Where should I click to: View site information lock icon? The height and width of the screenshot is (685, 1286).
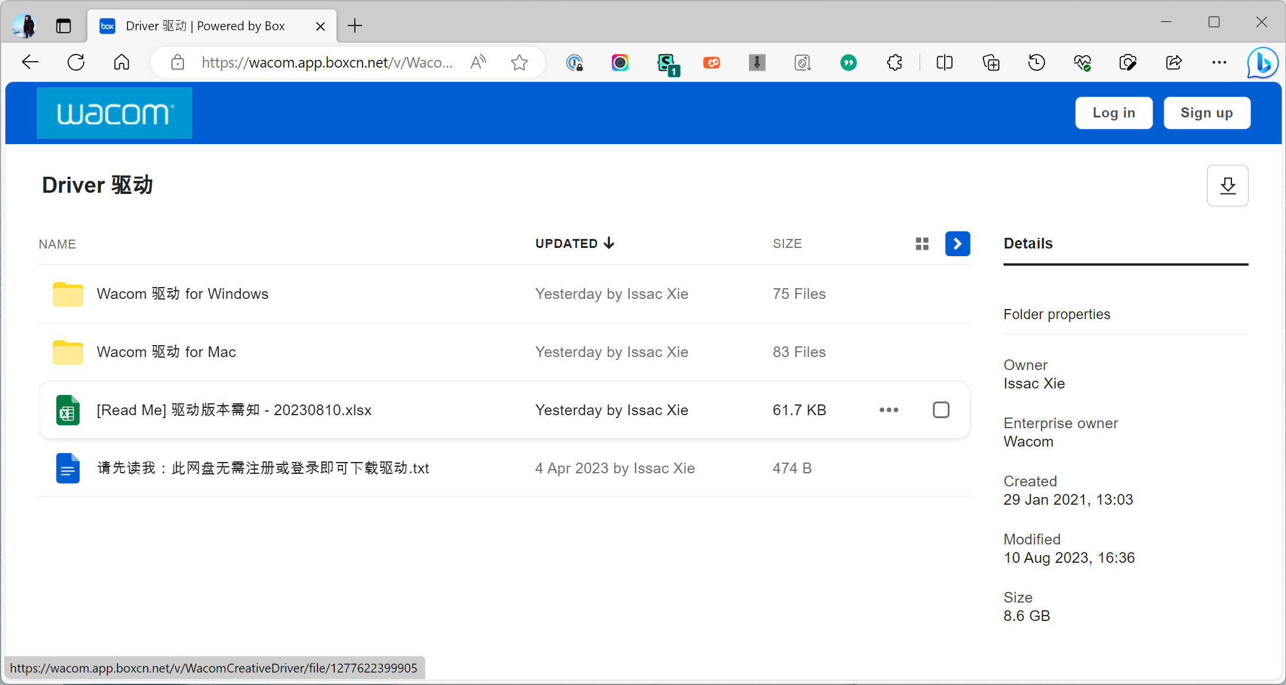tap(177, 62)
